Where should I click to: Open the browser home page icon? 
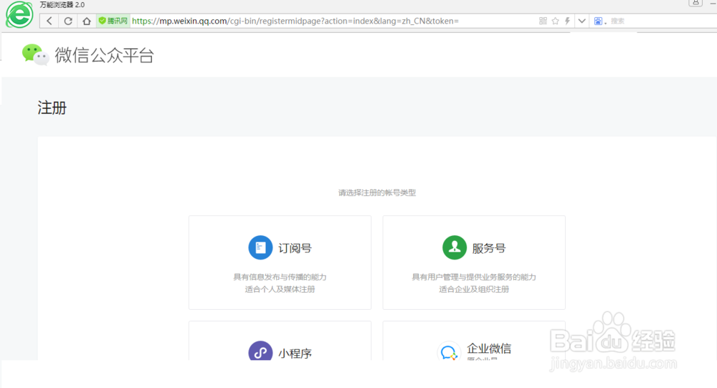(x=87, y=21)
